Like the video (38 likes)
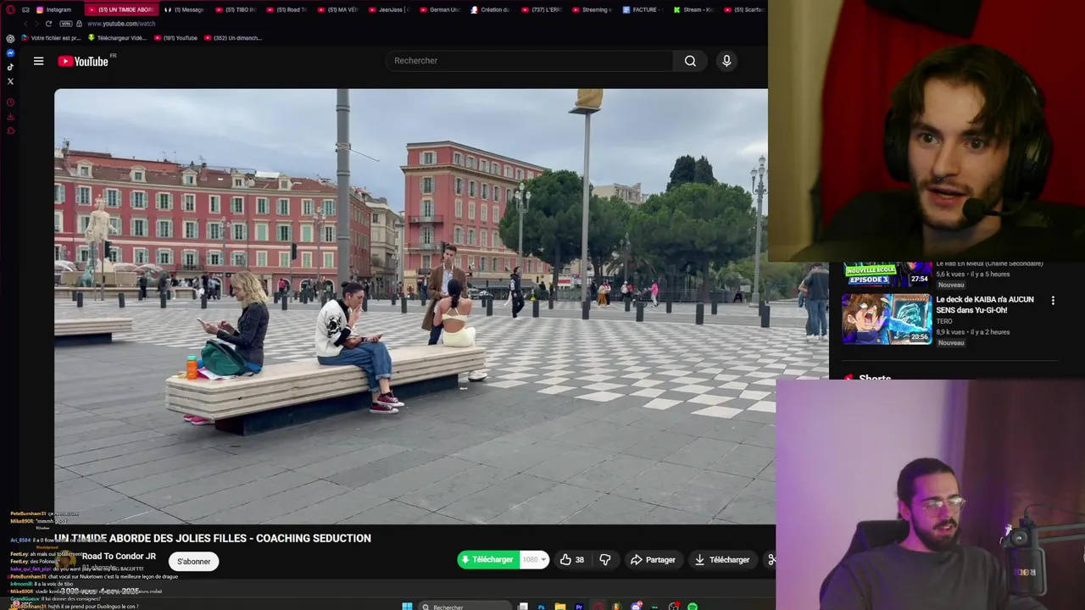The image size is (1085, 610). (x=572, y=560)
